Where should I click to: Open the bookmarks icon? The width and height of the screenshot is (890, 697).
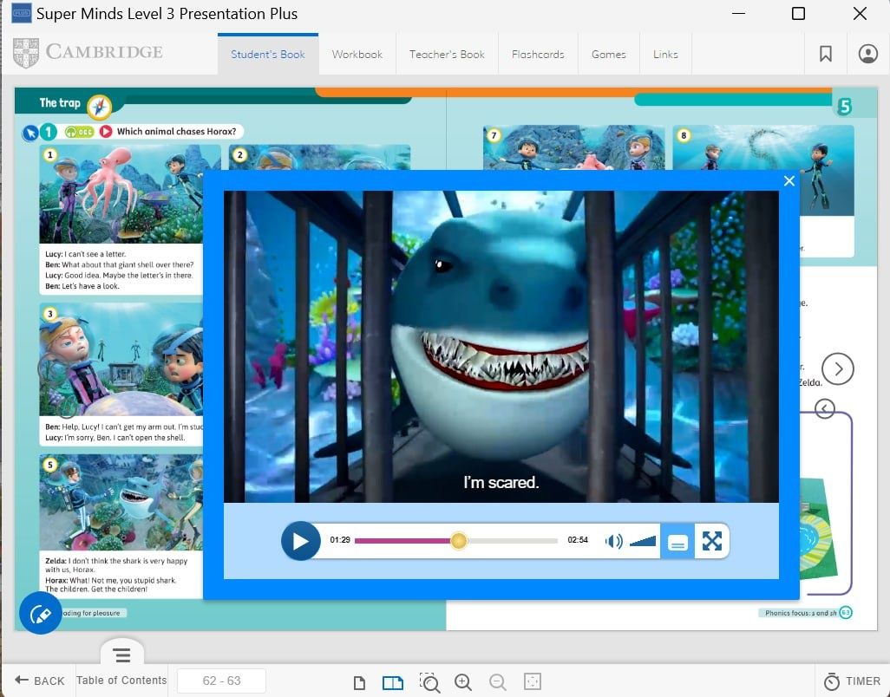(826, 54)
